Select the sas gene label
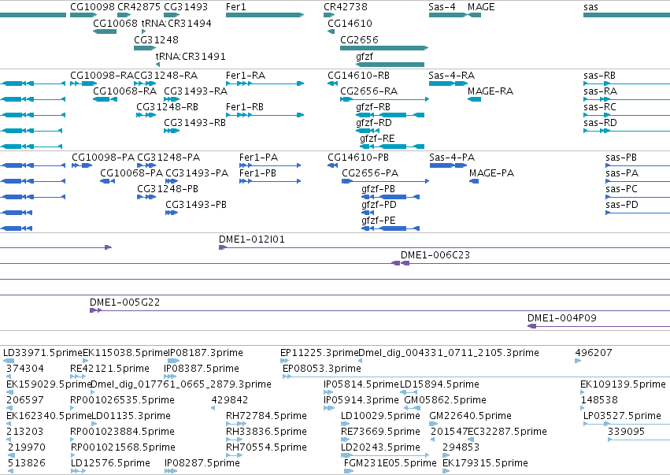 [590, 7]
